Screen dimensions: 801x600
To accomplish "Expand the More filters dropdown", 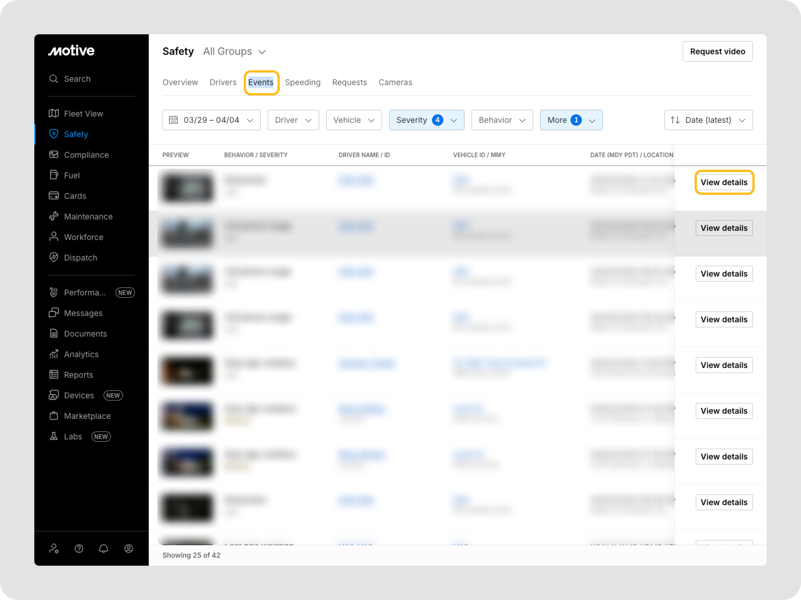I will pyautogui.click(x=571, y=120).
